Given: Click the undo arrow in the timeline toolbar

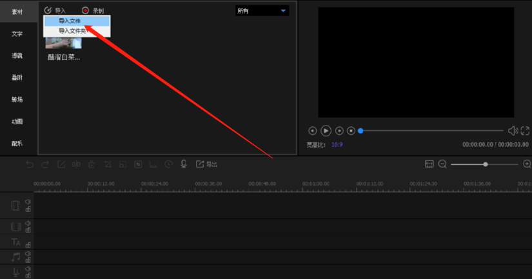Looking at the screenshot, I should pos(30,164).
